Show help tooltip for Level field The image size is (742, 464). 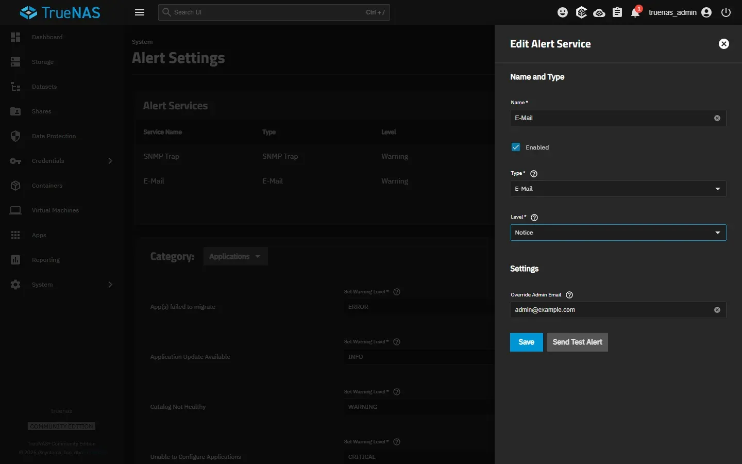tap(534, 218)
